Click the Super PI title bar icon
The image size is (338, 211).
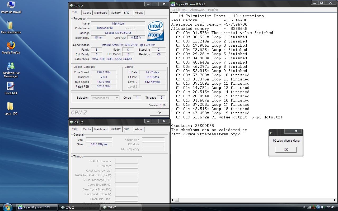[173, 4]
